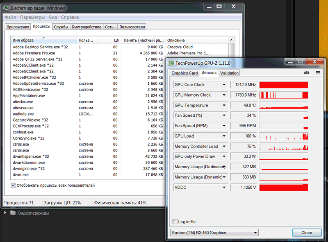Switch to the Быстродействие tab
This screenshot has height=242, width=328.
click(86, 27)
